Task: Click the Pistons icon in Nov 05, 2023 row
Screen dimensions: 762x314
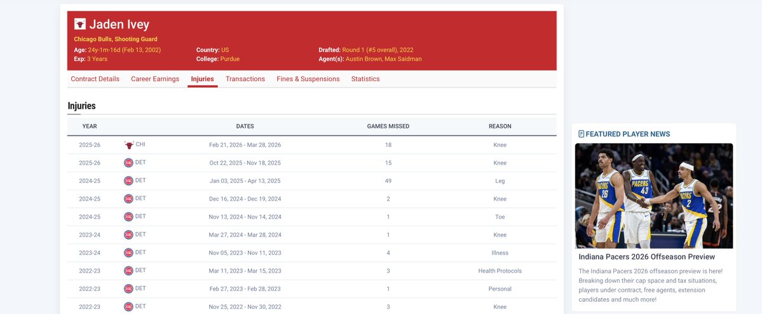Action: pyautogui.click(x=129, y=253)
